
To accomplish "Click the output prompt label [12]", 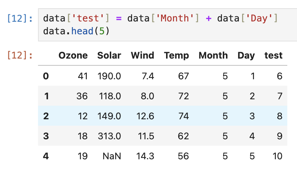I will pyautogui.click(x=20, y=55).
